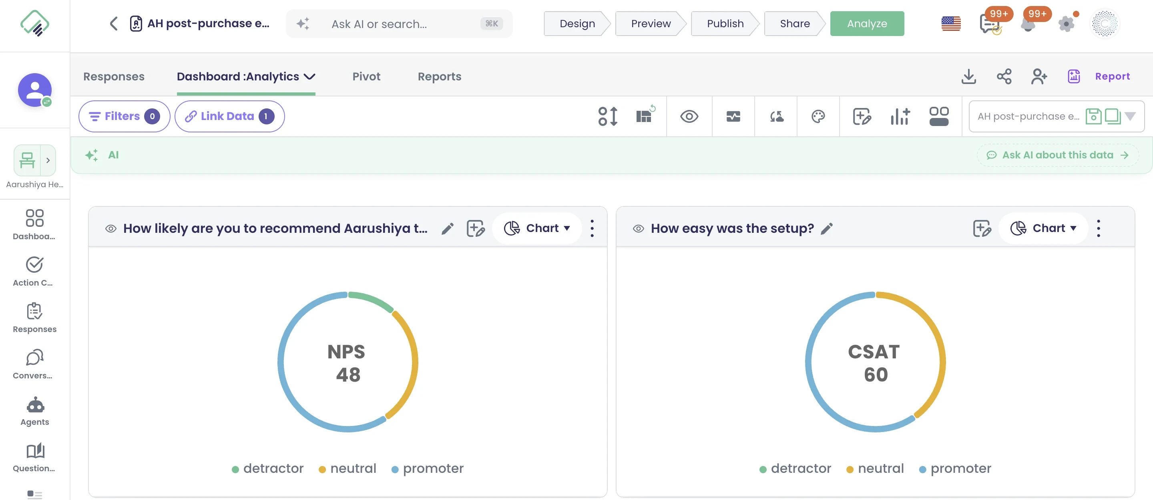Toggle visibility eye in the toolbar
This screenshot has width=1153, height=500.
689,116
